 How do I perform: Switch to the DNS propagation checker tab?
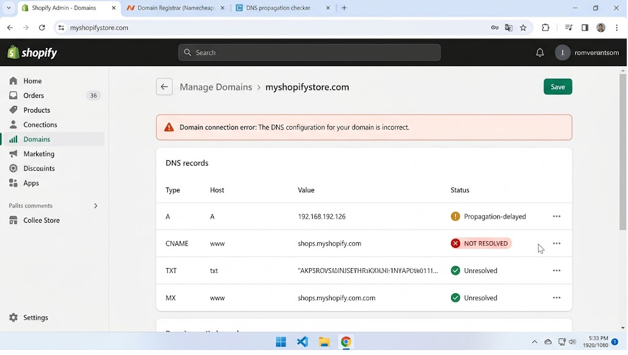click(282, 7)
